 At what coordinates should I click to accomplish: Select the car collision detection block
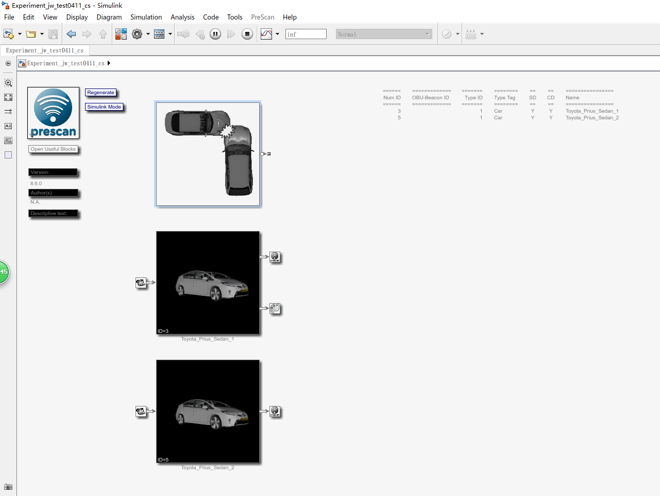[208, 154]
